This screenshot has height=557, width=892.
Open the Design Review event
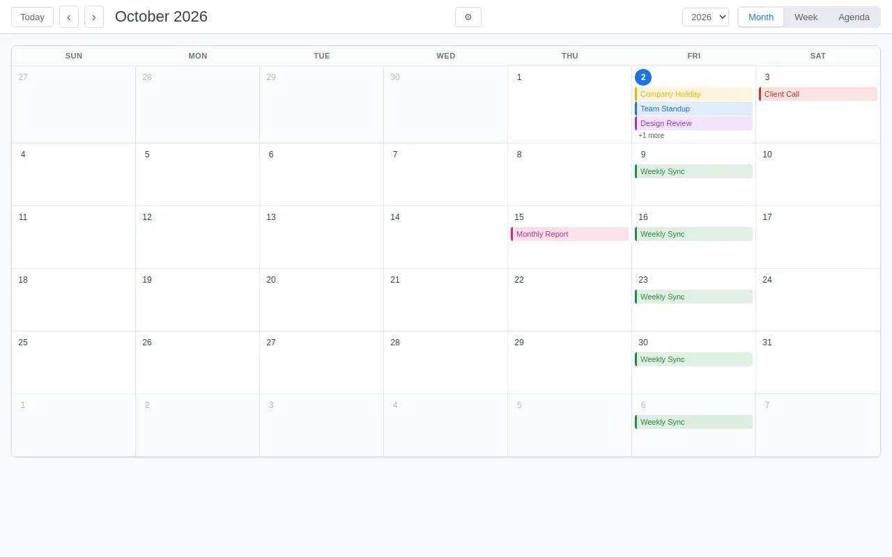tap(693, 123)
